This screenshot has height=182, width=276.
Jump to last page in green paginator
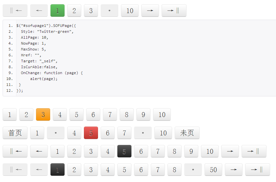(x=174, y=10)
